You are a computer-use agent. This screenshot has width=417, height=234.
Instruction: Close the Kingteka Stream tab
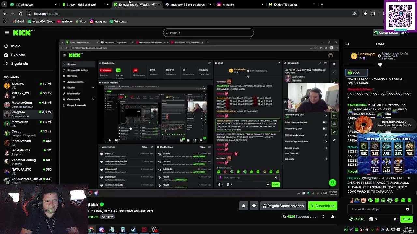pos(159,5)
